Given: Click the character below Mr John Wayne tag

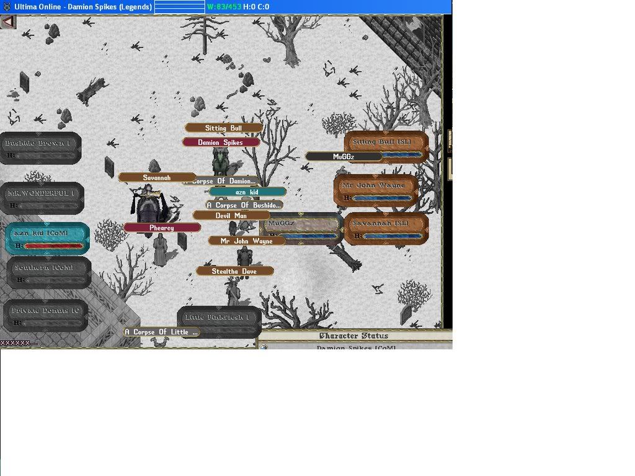Looking at the screenshot, I should [244, 256].
